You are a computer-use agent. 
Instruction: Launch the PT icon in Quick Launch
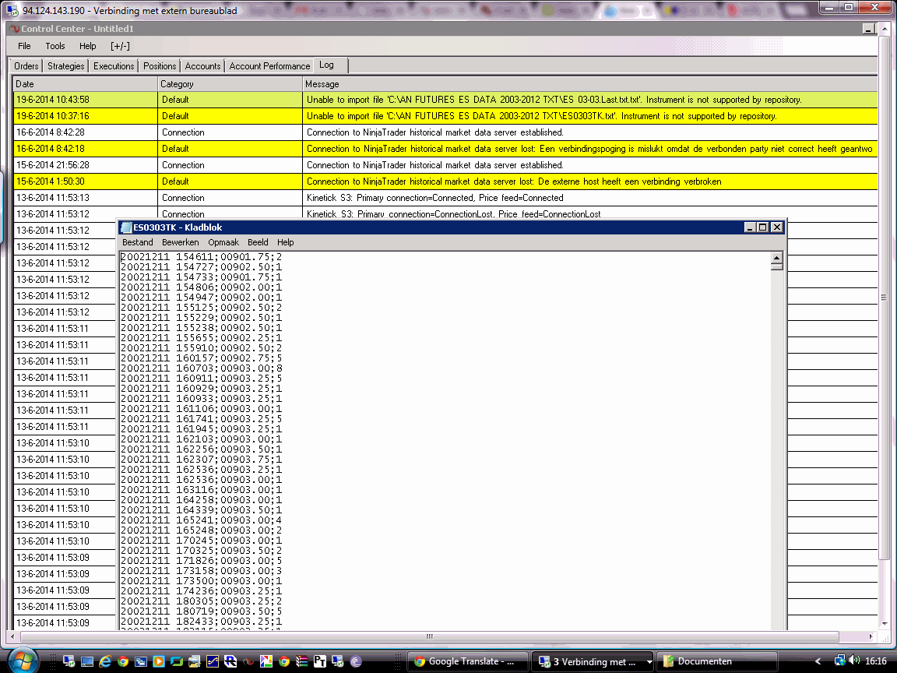point(320,661)
